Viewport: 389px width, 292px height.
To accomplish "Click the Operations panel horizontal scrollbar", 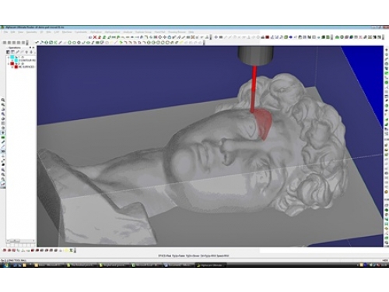I will (21, 241).
